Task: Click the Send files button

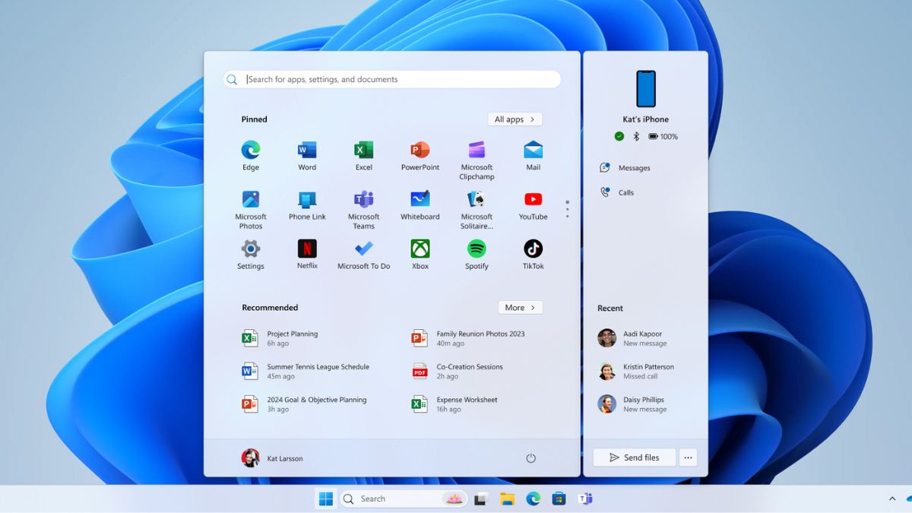Action: point(634,457)
